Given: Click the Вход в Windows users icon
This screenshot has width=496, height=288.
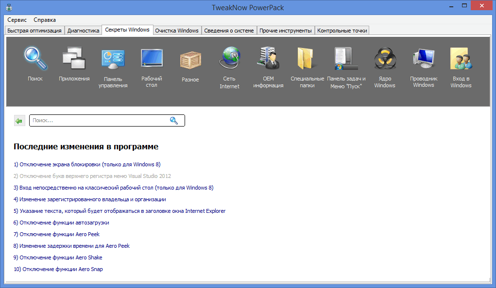Looking at the screenshot, I should 461,58.
